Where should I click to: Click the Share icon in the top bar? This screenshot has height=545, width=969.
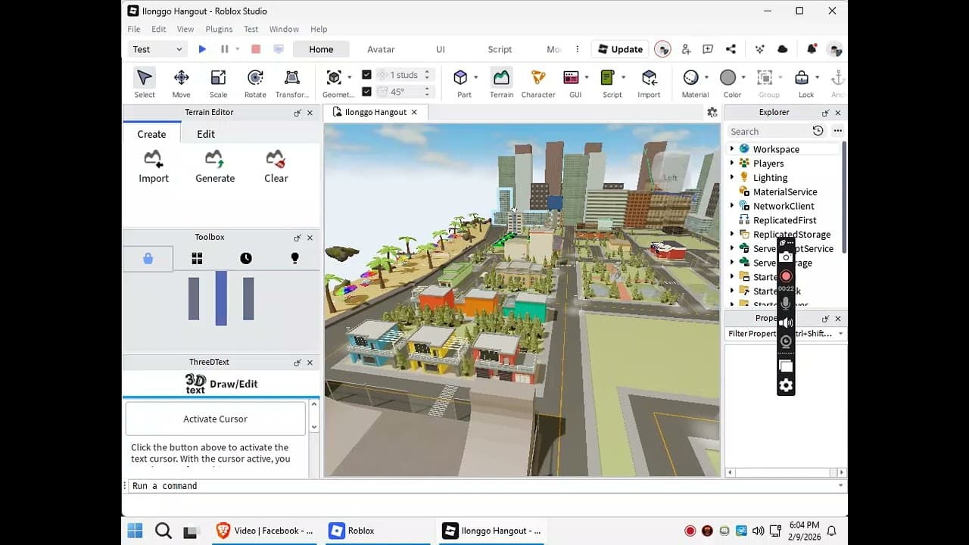731,49
